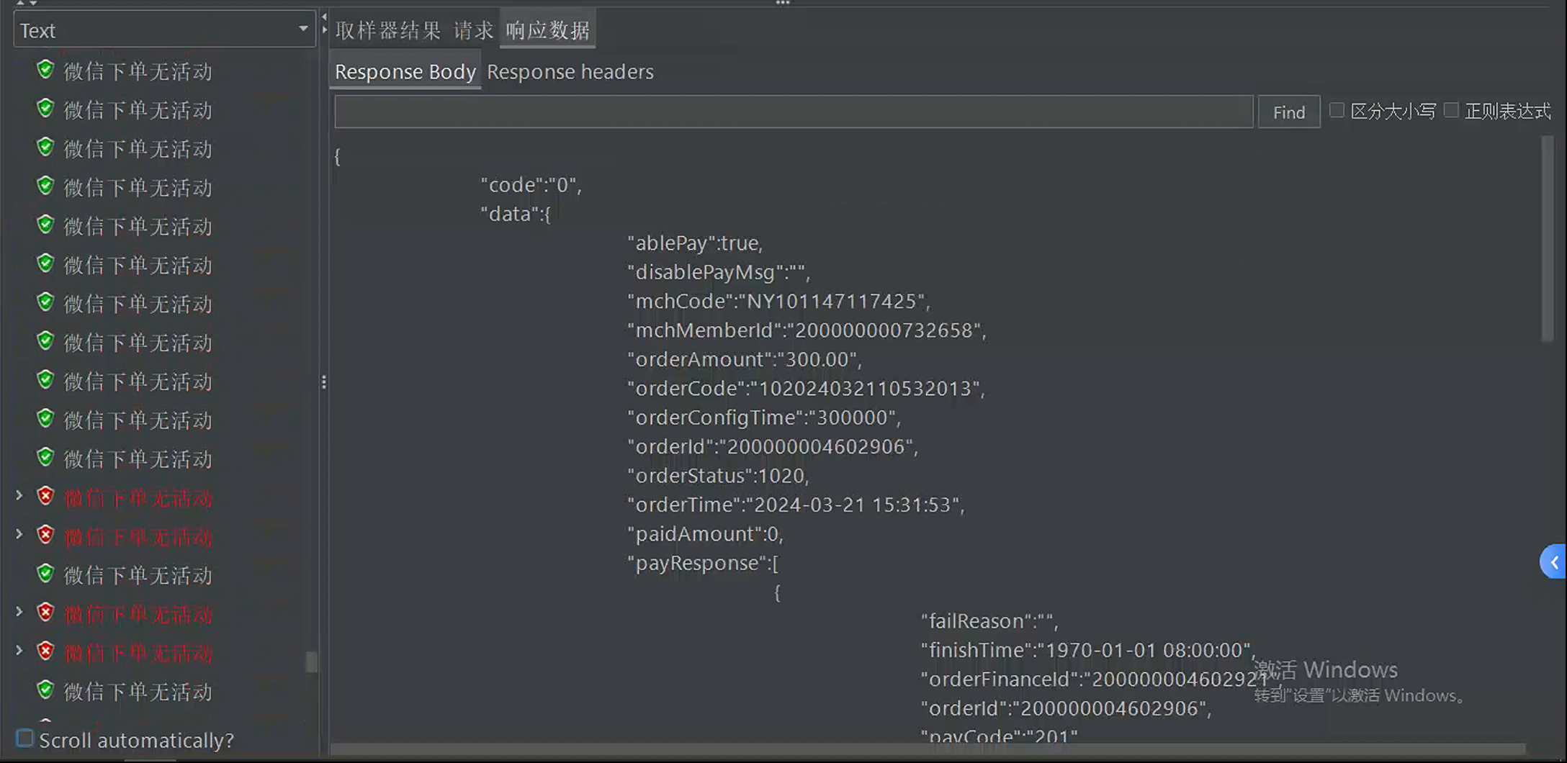Open the Response headers sub-tab
This screenshot has height=763, width=1567.
tap(570, 72)
